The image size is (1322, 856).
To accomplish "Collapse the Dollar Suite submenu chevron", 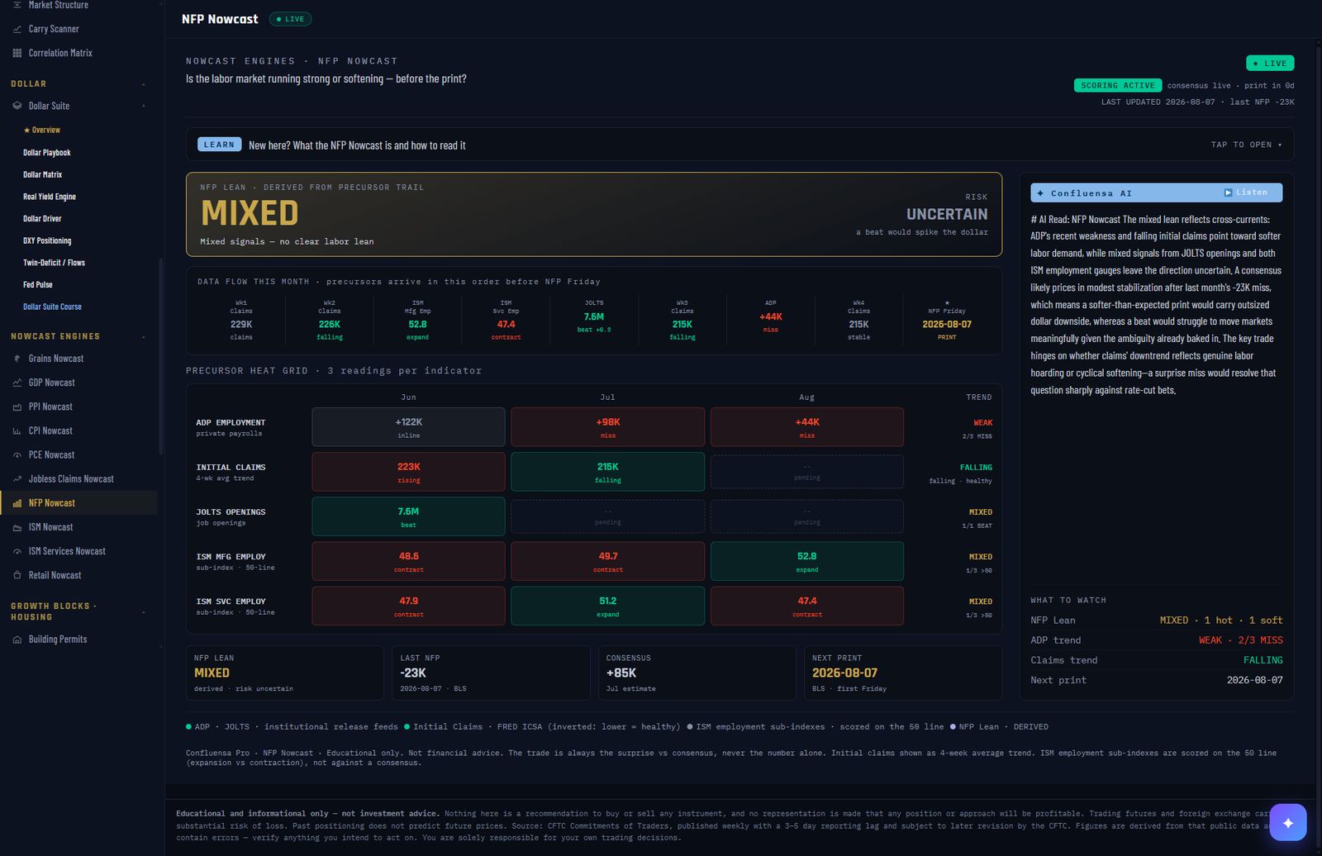I will pos(144,106).
